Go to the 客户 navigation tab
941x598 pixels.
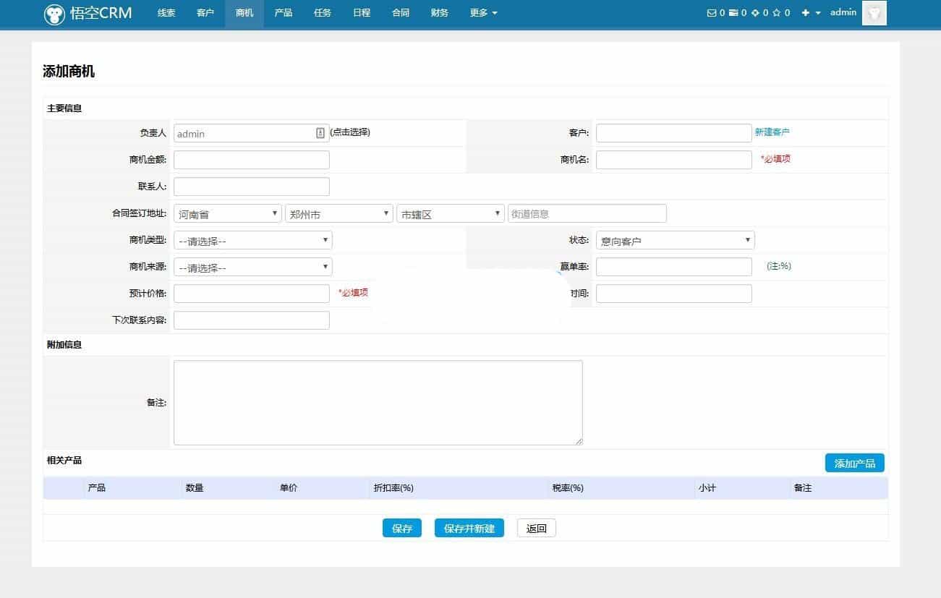tap(205, 13)
